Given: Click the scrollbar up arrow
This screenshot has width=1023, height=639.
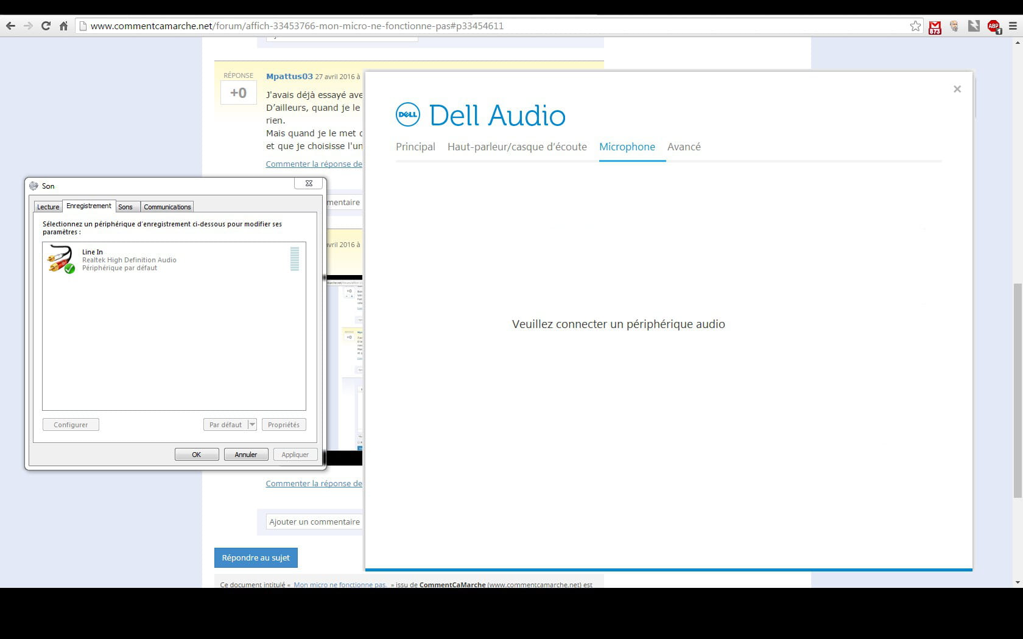Looking at the screenshot, I should pyautogui.click(x=1018, y=43).
